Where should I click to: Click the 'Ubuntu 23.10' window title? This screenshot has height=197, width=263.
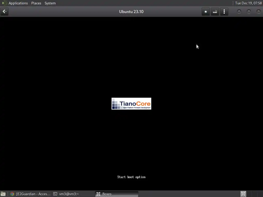(x=131, y=12)
